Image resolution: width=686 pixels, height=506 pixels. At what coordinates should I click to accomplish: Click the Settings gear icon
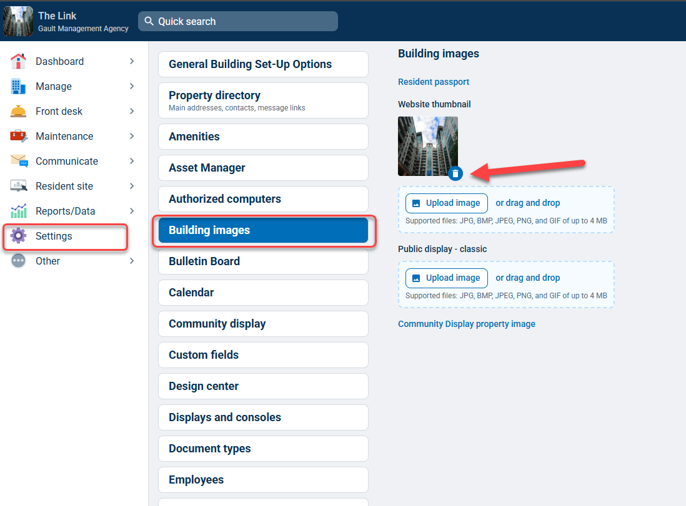pyautogui.click(x=18, y=236)
